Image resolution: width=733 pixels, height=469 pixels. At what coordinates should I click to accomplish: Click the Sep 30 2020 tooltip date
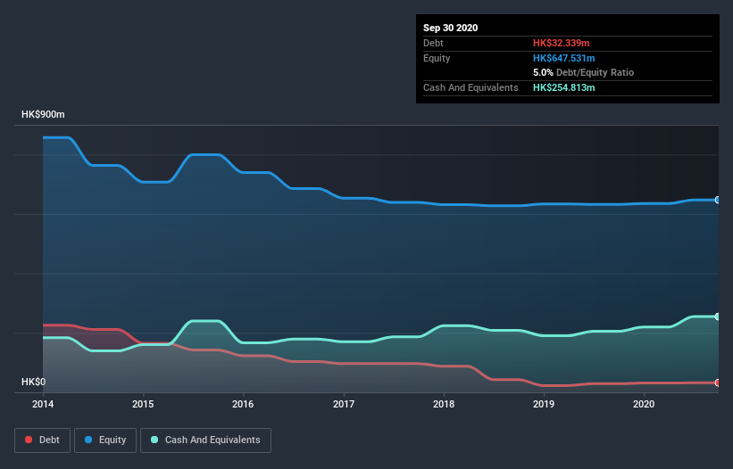tap(451, 28)
